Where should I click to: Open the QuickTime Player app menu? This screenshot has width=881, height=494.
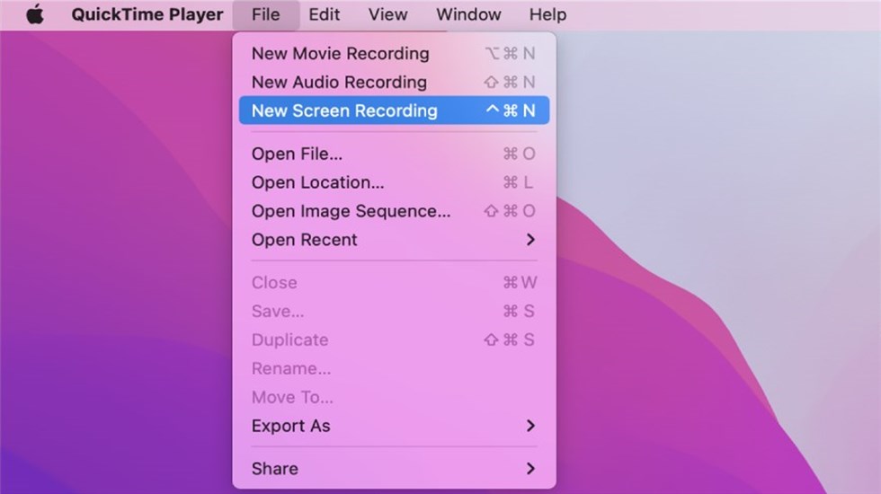click(147, 14)
